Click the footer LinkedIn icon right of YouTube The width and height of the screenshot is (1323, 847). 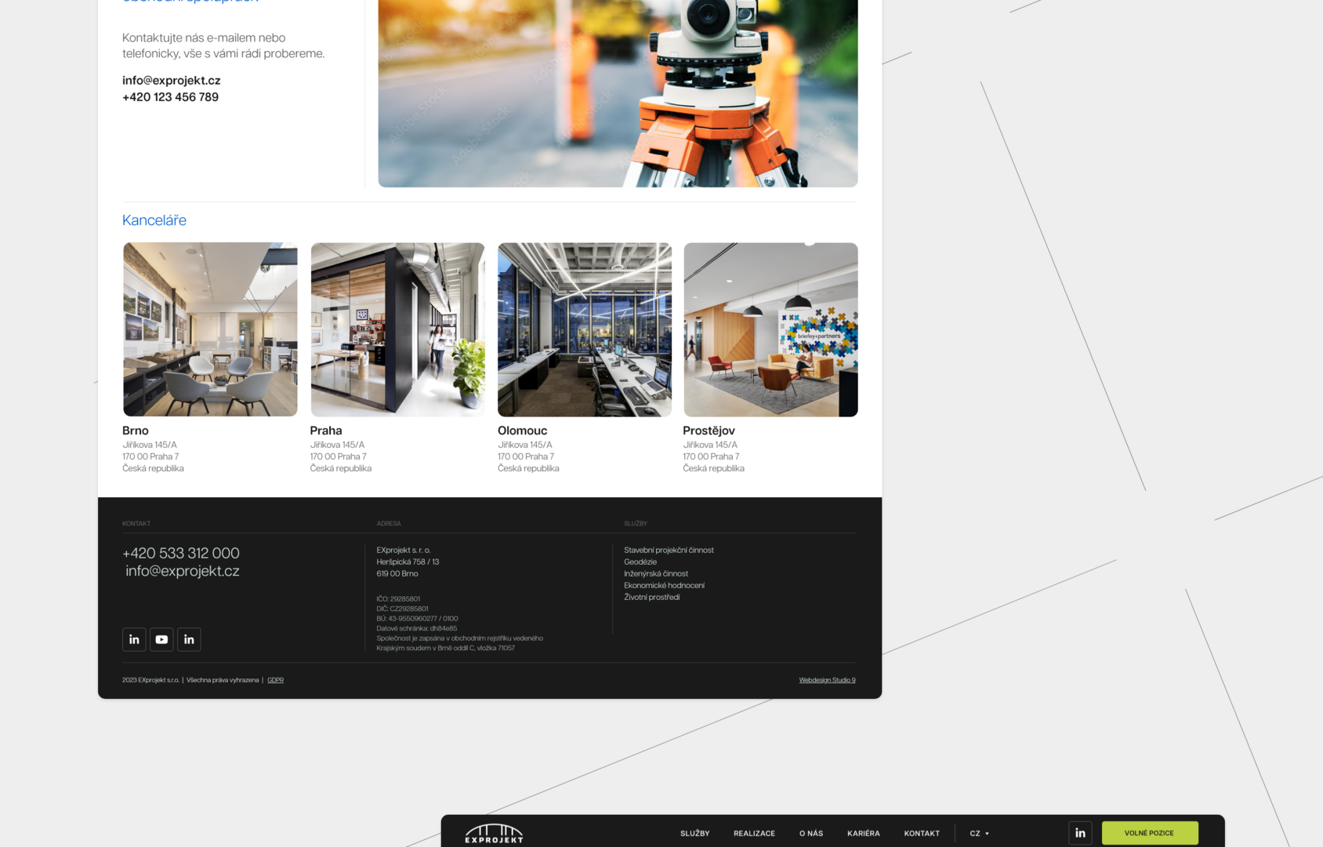pyautogui.click(x=189, y=639)
